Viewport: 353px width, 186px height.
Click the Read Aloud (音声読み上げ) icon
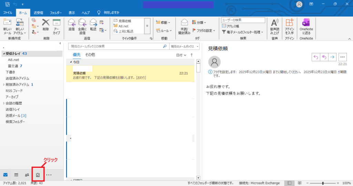coord(274,23)
